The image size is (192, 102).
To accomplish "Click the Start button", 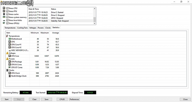I will [x=7, y=99].
